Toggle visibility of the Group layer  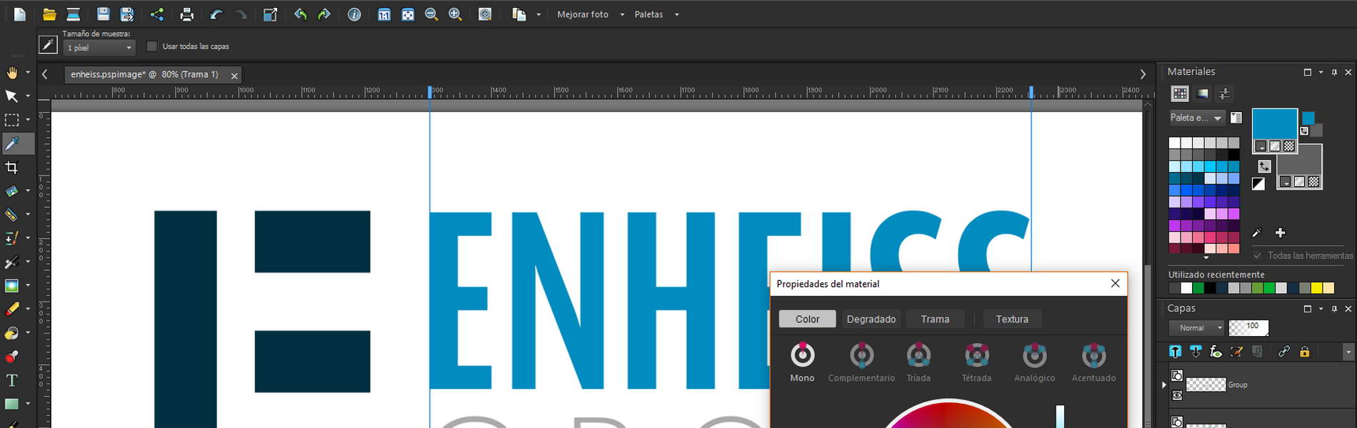pos(1177,395)
